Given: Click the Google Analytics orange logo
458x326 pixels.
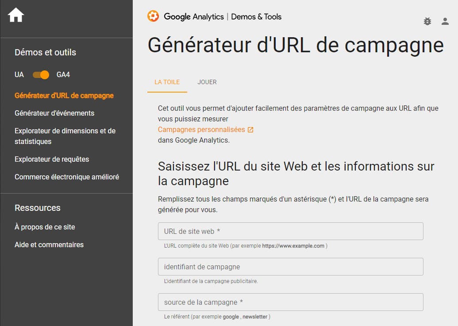Looking at the screenshot, I should click(x=153, y=16).
